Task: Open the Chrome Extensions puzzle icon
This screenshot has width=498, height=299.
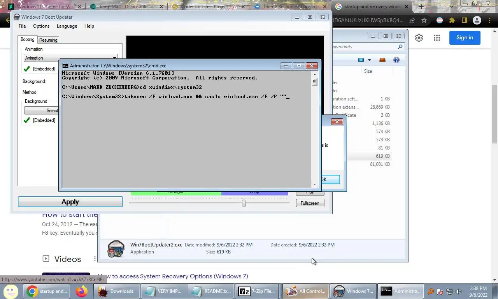Action: (x=452, y=20)
